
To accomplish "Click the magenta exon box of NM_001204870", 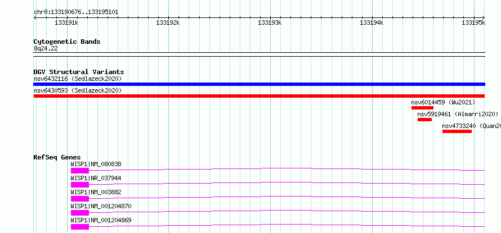I will pos(80,213).
